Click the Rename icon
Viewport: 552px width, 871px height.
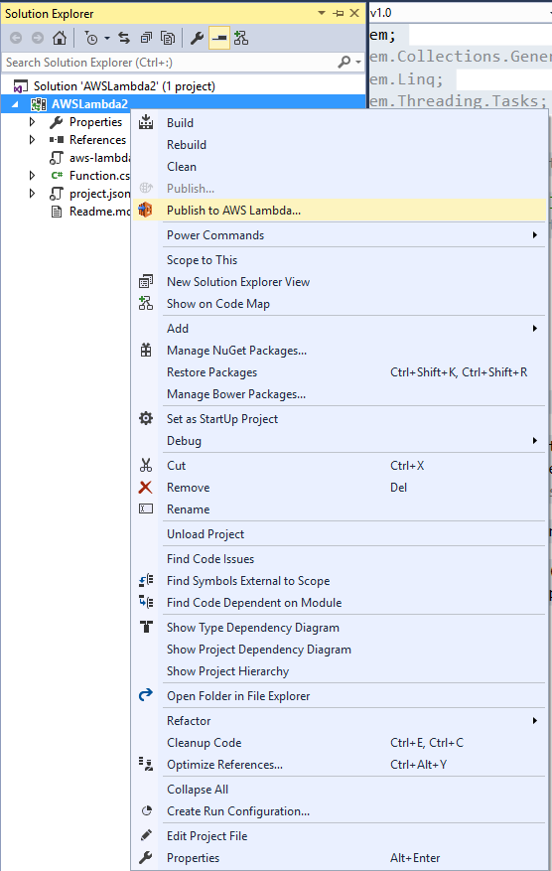pos(146,508)
